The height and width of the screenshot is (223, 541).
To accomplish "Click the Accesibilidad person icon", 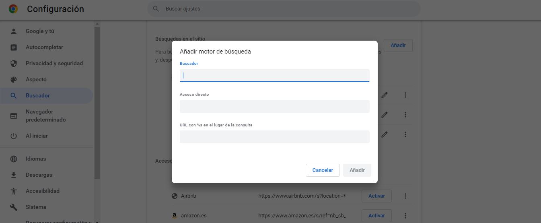I will coord(14,191).
